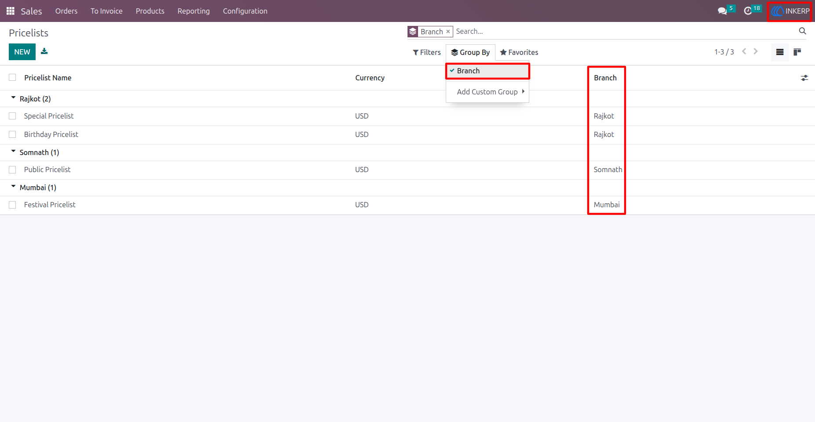This screenshot has width=815, height=422.
Task: Select the Festival Pricelist checkbox
Action: point(12,205)
